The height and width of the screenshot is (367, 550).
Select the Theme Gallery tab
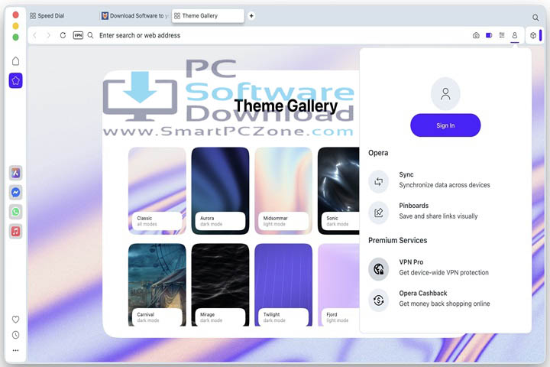tap(208, 16)
